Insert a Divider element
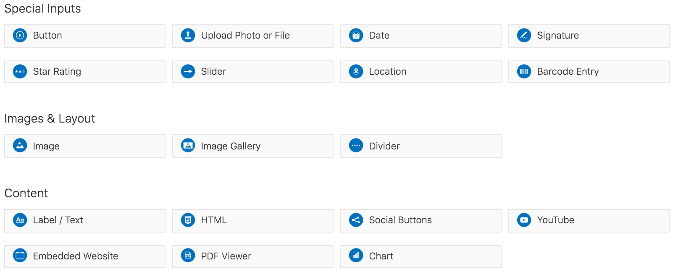Viewport: 673px width, 272px height. (x=421, y=146)
